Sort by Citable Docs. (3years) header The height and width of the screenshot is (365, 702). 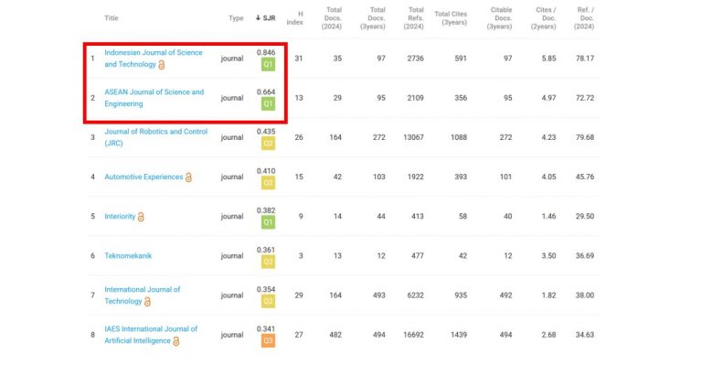click(x=500, y=18)
